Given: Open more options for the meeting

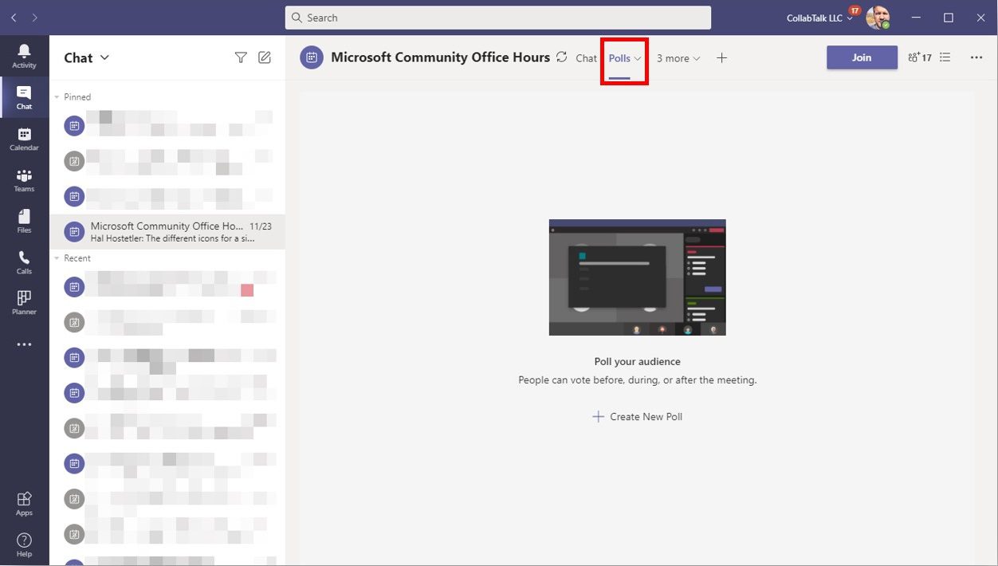Looking at the screenshot, I should [976, 57].
